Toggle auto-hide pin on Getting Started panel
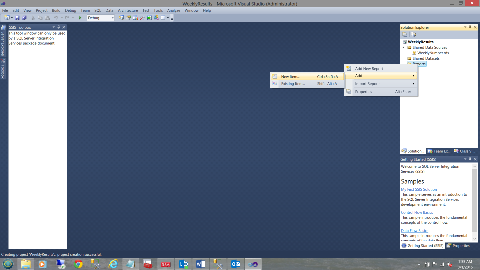480x270 pixels. [470, 159]
